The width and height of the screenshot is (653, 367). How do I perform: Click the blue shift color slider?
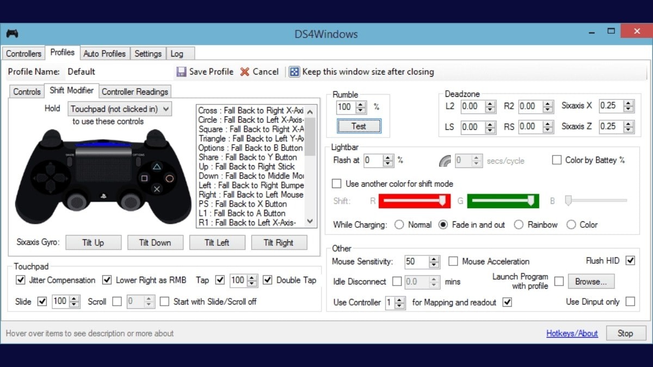596,201
